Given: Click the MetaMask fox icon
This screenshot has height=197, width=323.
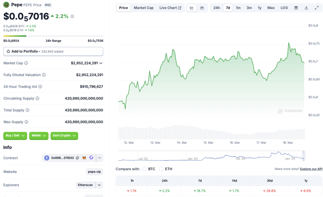Looking at the screenshot, I should coord(84,158).
